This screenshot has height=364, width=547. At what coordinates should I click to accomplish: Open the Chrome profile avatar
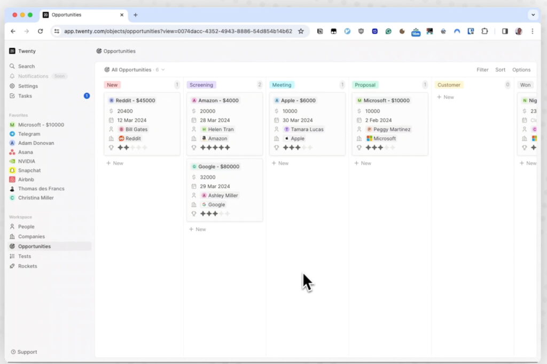pyautogui.click(x=519, y=31)
